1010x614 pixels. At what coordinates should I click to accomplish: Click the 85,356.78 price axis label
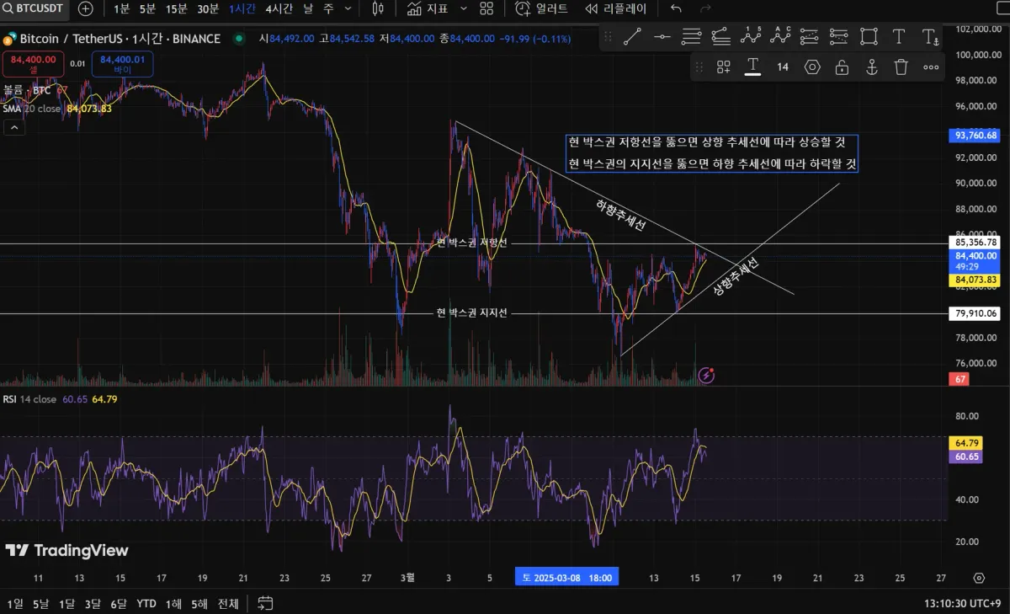point(976,242)
